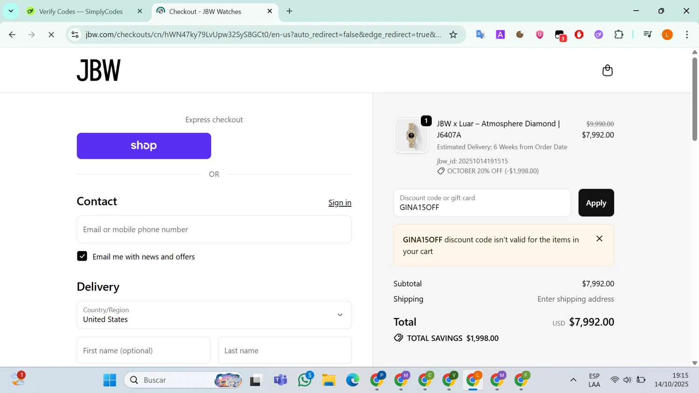Bookmark this page with the star icon

[x=453, y=34]
